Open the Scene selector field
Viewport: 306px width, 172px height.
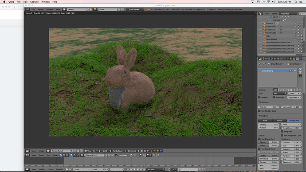108,9
